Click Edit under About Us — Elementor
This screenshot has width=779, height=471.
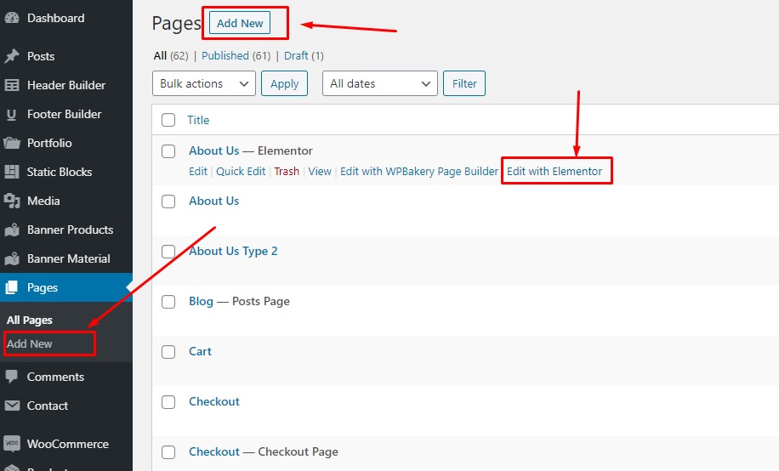198,171
